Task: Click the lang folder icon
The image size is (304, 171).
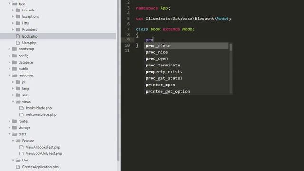Action: click(x=18, y=88)
